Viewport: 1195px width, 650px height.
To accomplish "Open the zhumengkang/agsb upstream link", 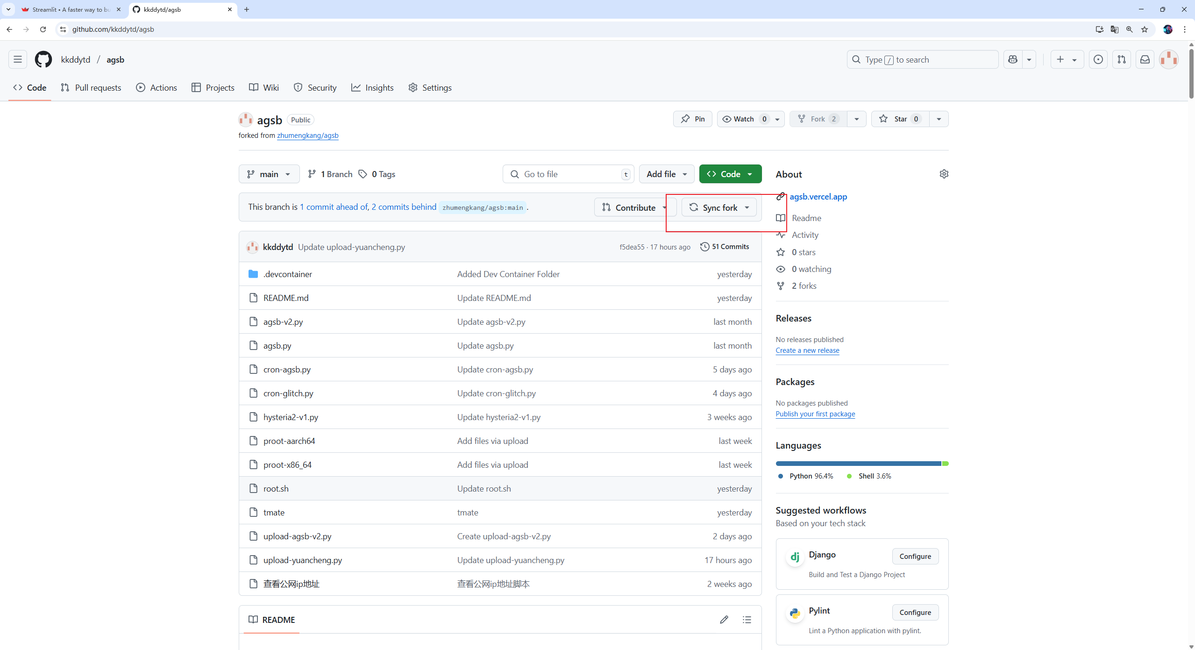I will point(307,136).
